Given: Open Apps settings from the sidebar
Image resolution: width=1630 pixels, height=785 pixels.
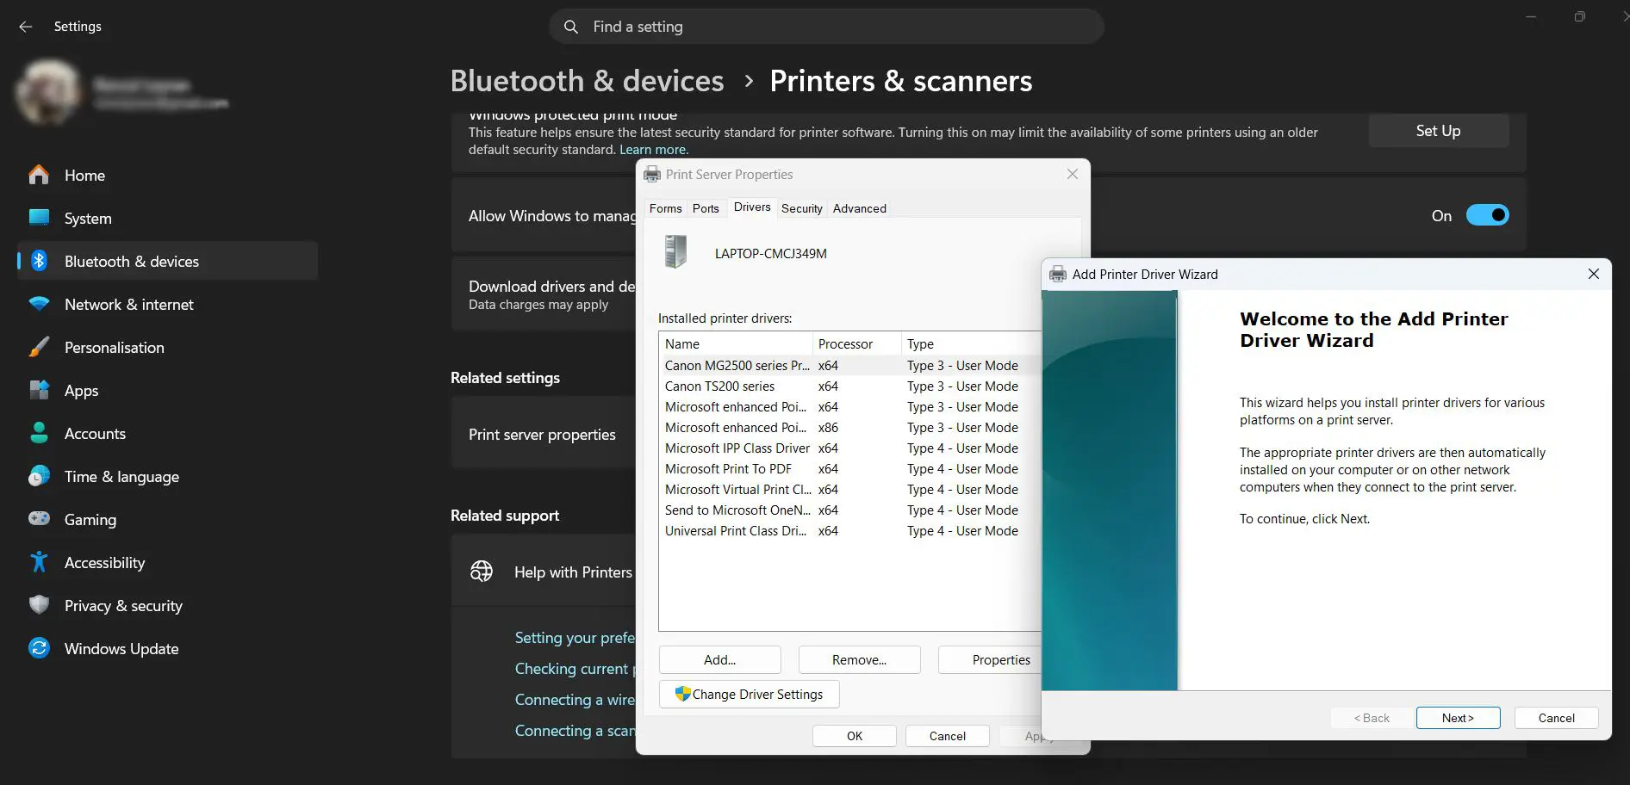Looking at the screenshot, I should [81, 390].
